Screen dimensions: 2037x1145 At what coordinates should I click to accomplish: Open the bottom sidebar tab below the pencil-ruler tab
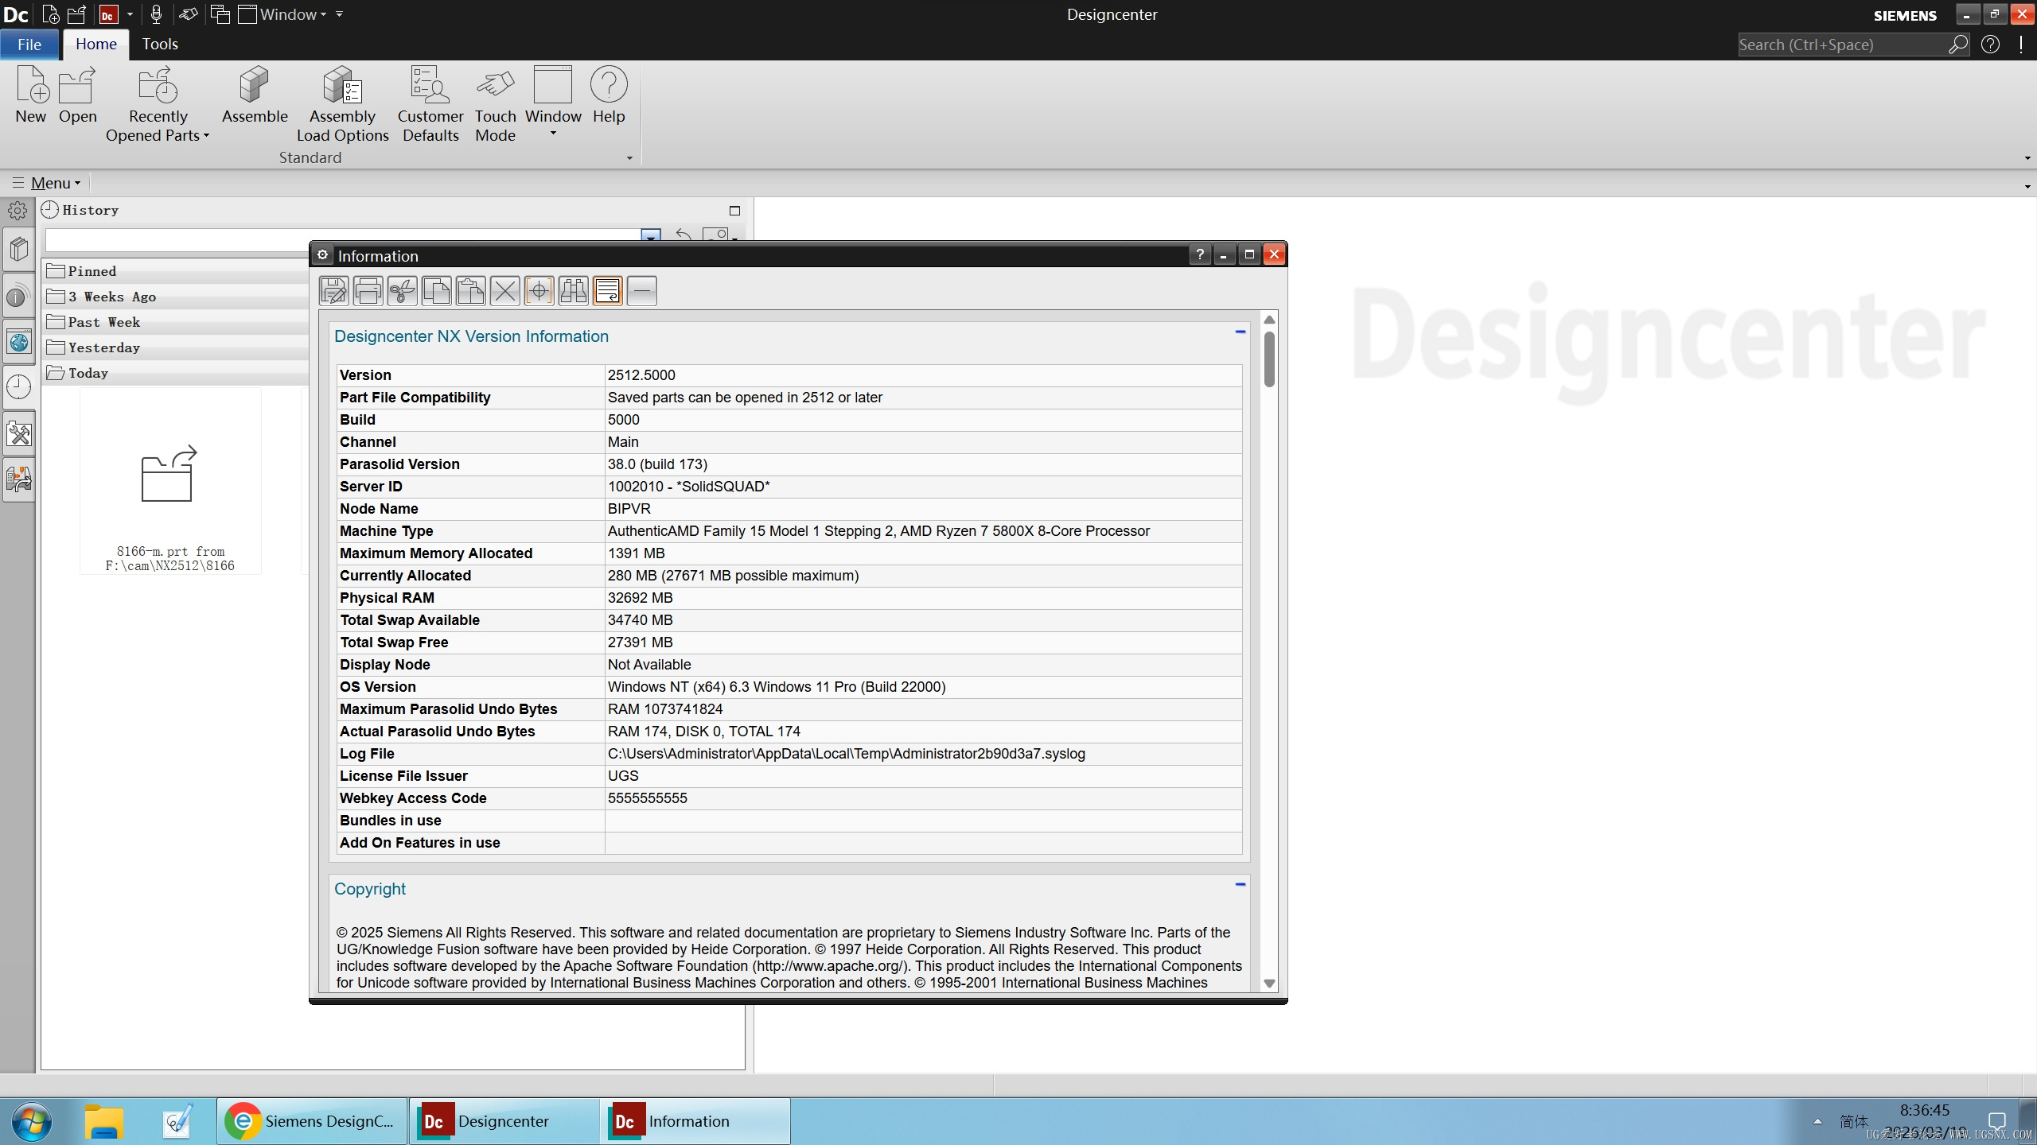(x=19, y=479)
